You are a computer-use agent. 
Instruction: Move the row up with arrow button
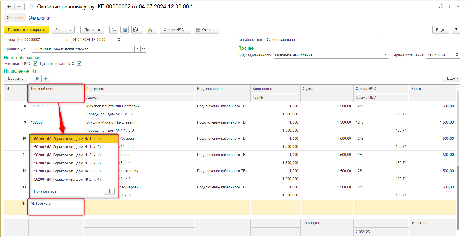37,78
